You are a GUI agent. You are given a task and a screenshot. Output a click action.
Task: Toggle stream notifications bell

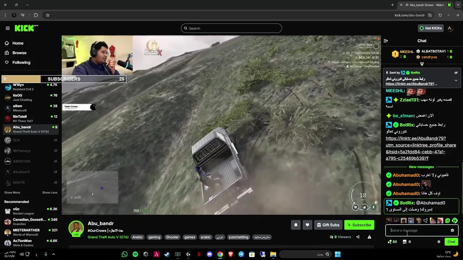pos(296,225)
